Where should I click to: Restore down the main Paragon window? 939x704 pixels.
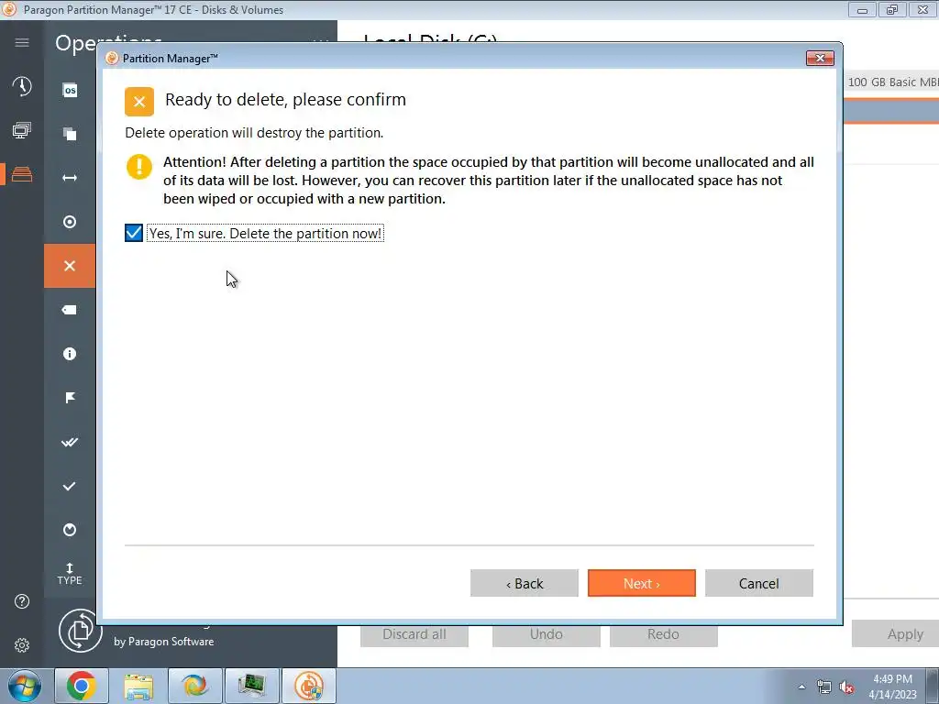click(x=892, y=9)
